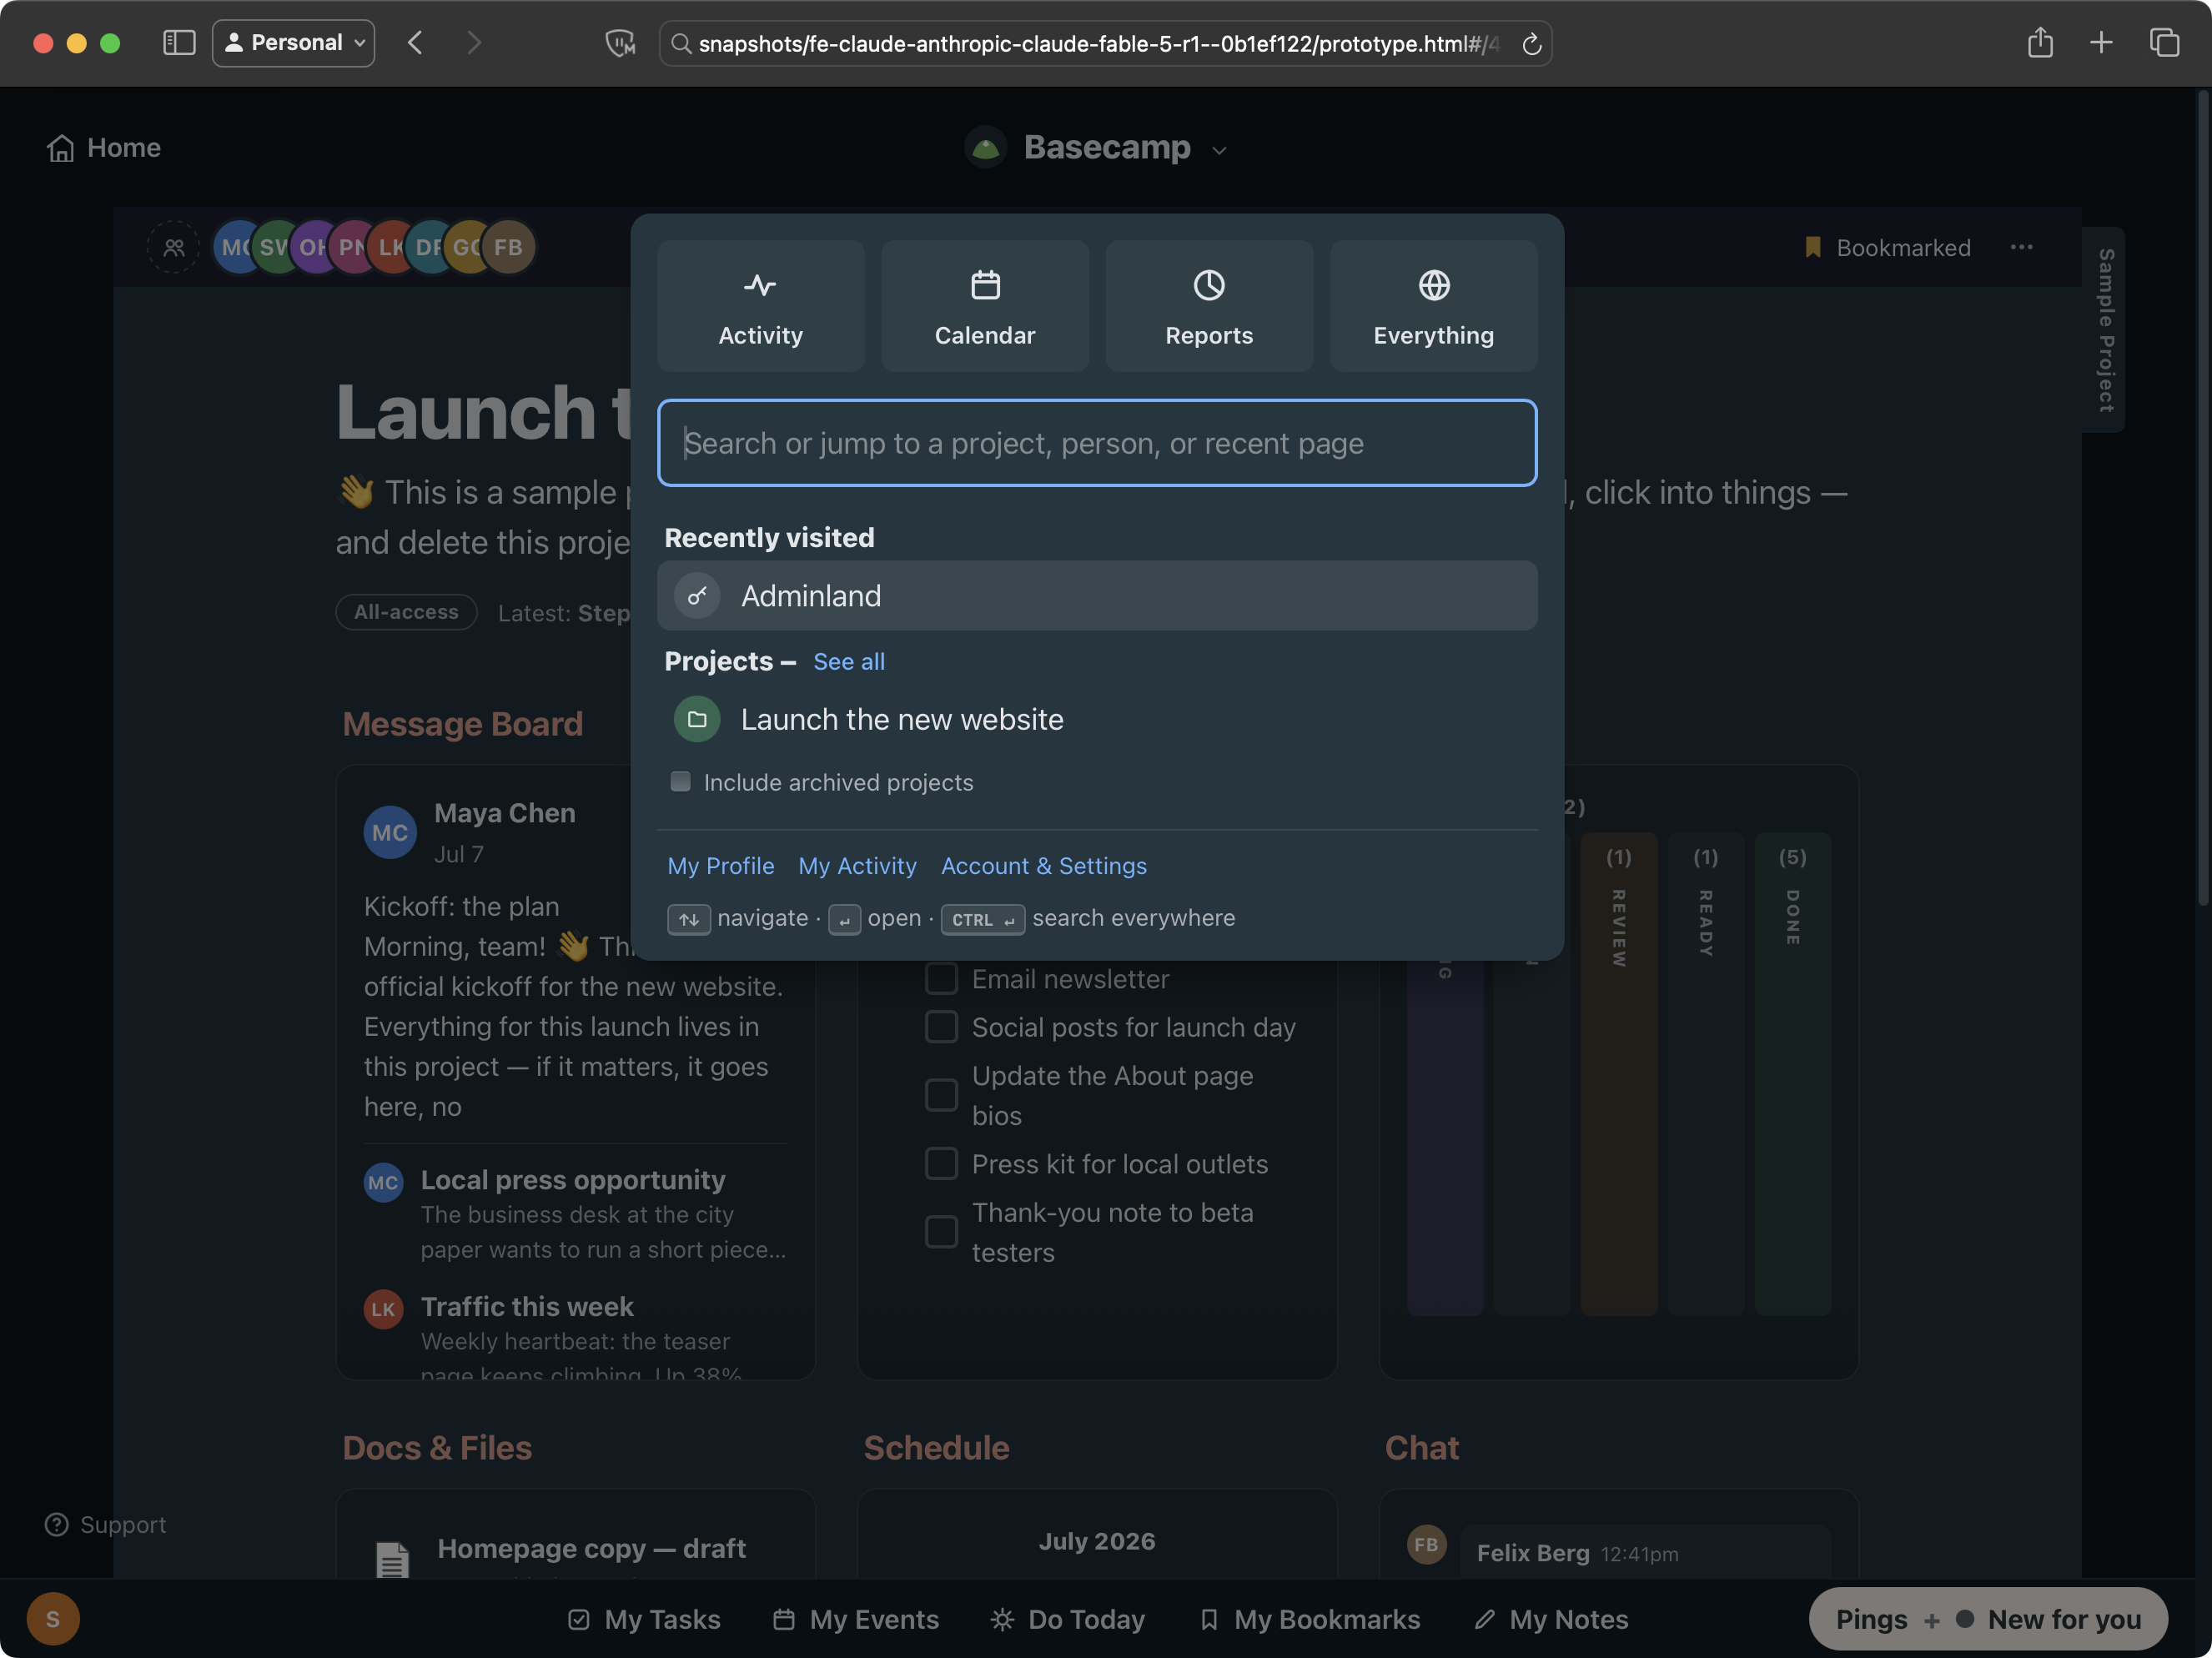Click the MC avatar beside Maya Chen
The width and height of the screenshot is (2212, 1658).
[x=390, y=832]
